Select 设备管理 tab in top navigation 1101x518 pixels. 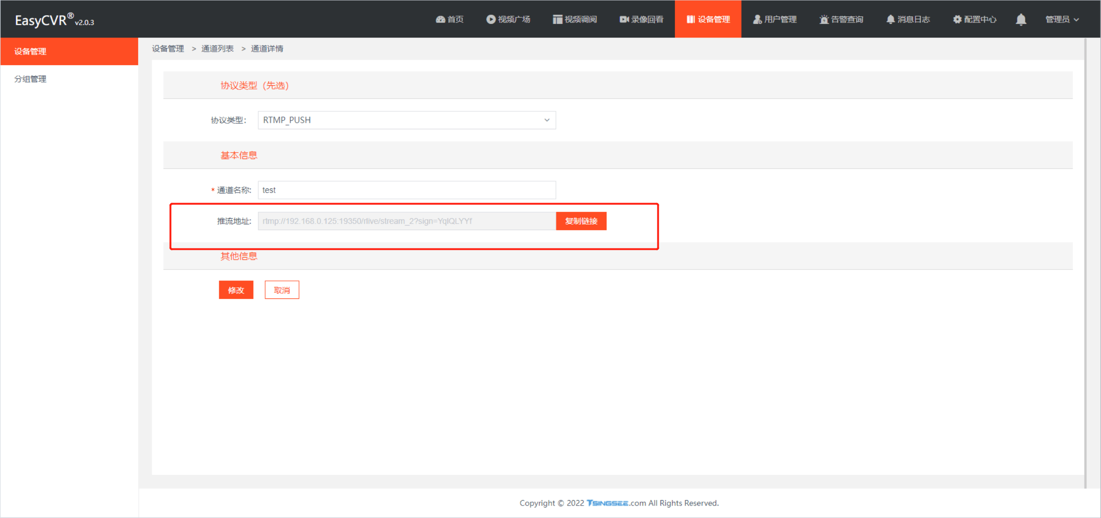coord(708,19)
